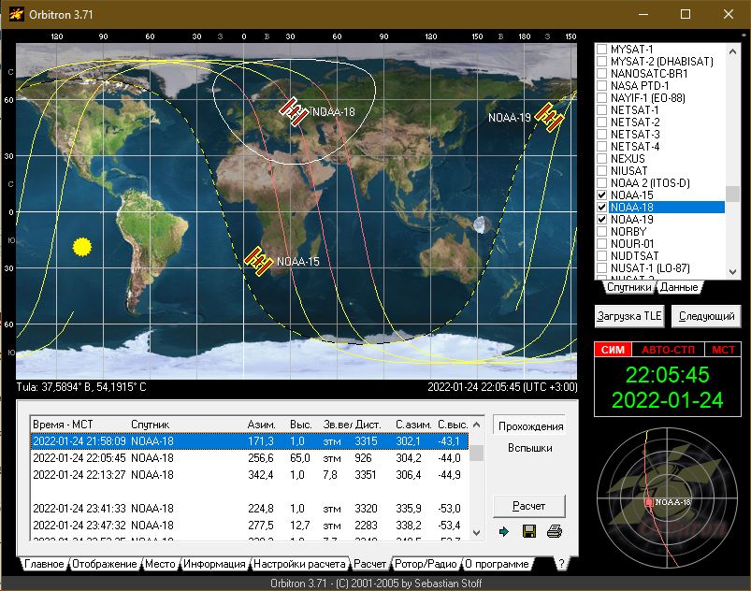The height and width of the screenshot is (591, 751).
Task: Click the NOAA-18 satellite icon on the map
Action: coord(294,111)
